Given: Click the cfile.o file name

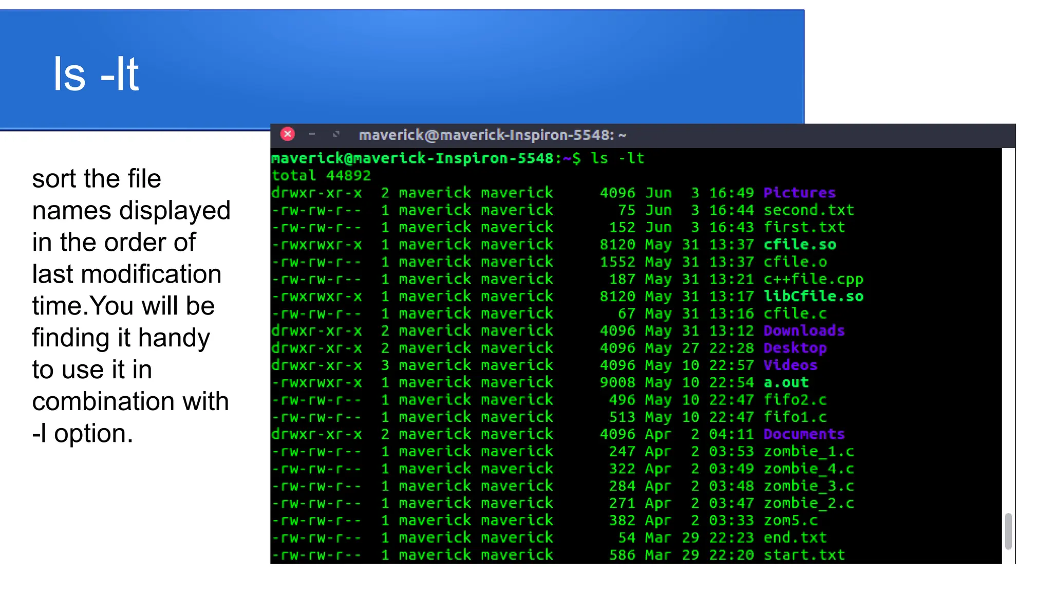Looking at the screenshot, I should pos(795,262).
